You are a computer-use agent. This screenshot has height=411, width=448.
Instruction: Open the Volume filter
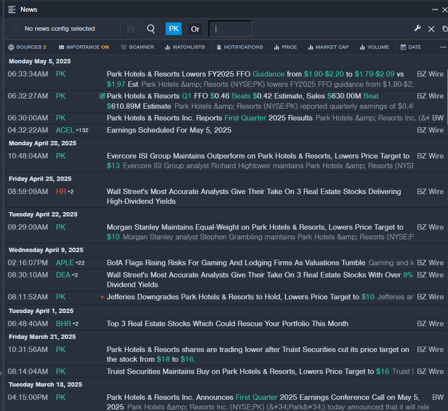click(x=374, y=47)
